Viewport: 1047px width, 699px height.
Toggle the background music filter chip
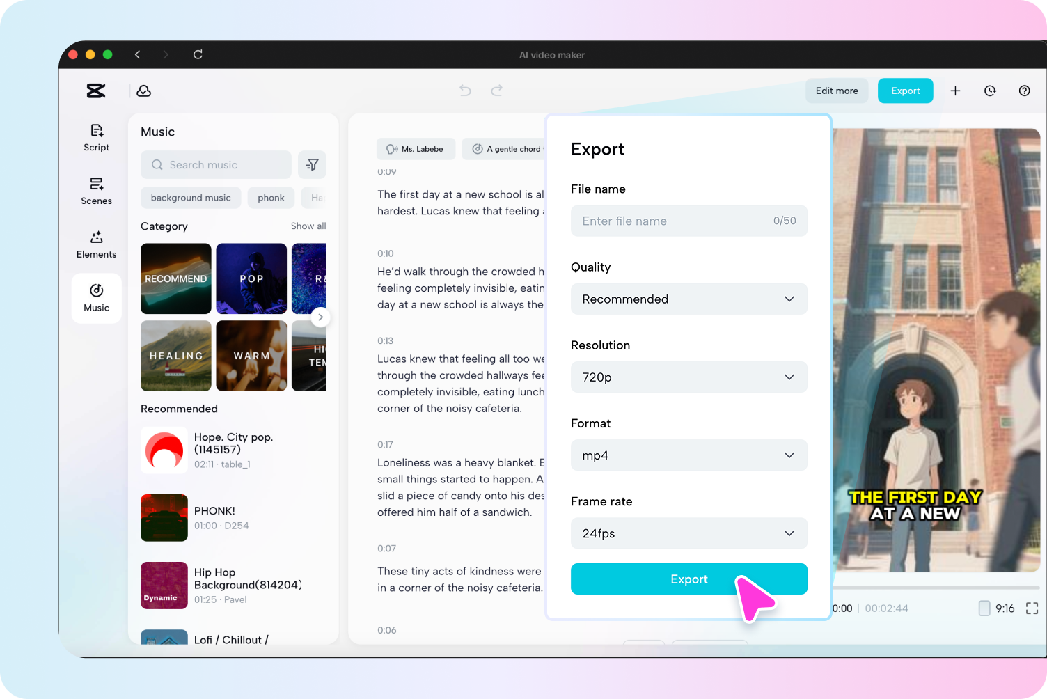(x=191, y=197)
